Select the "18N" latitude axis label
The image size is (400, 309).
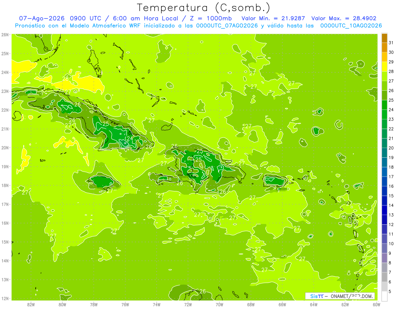coord(5,185)
